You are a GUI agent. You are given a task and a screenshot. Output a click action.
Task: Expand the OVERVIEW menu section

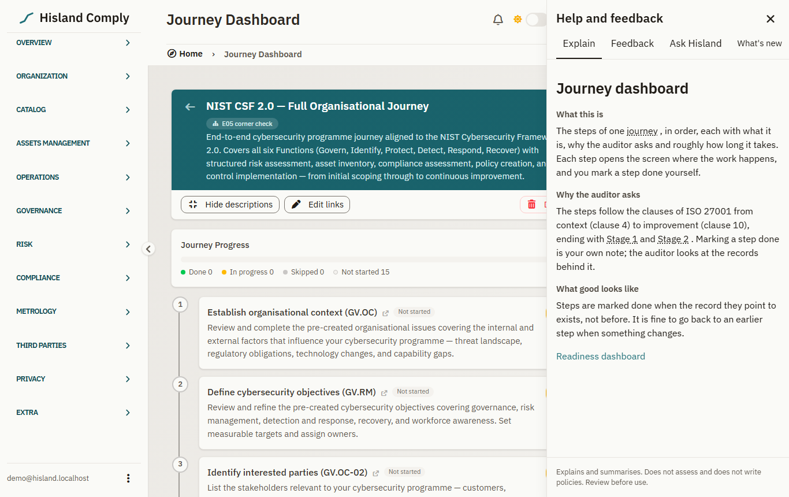74,43
